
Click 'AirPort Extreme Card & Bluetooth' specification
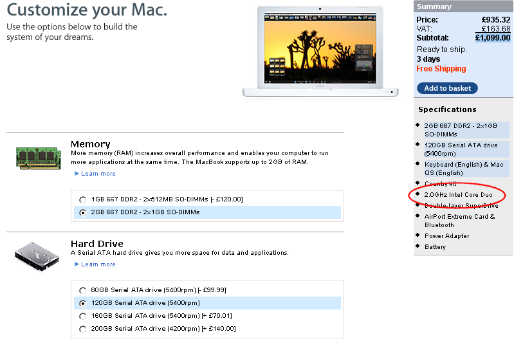459,221
